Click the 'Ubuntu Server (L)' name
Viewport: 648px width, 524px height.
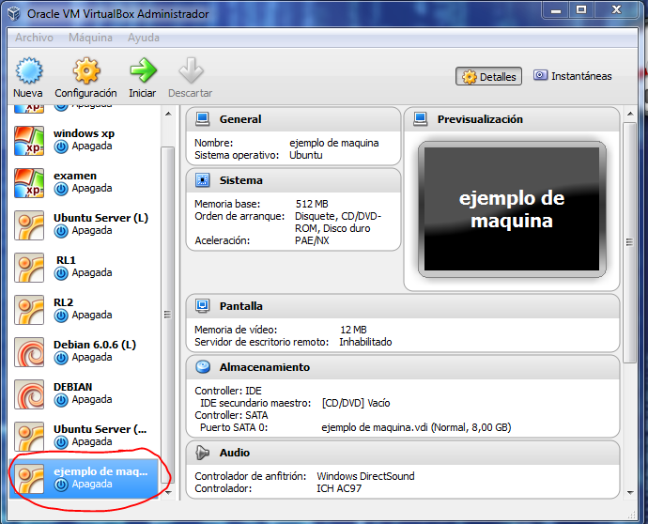(x=100, y=218)
